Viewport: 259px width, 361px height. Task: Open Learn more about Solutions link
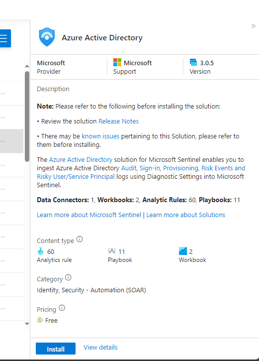click(x=186, y=215)
